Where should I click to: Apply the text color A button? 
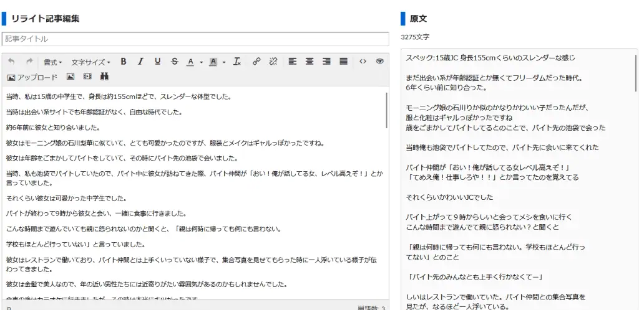[190, 62]
